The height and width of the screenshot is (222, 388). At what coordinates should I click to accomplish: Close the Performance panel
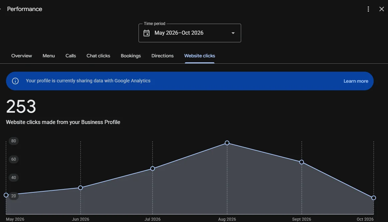point(382,9)
